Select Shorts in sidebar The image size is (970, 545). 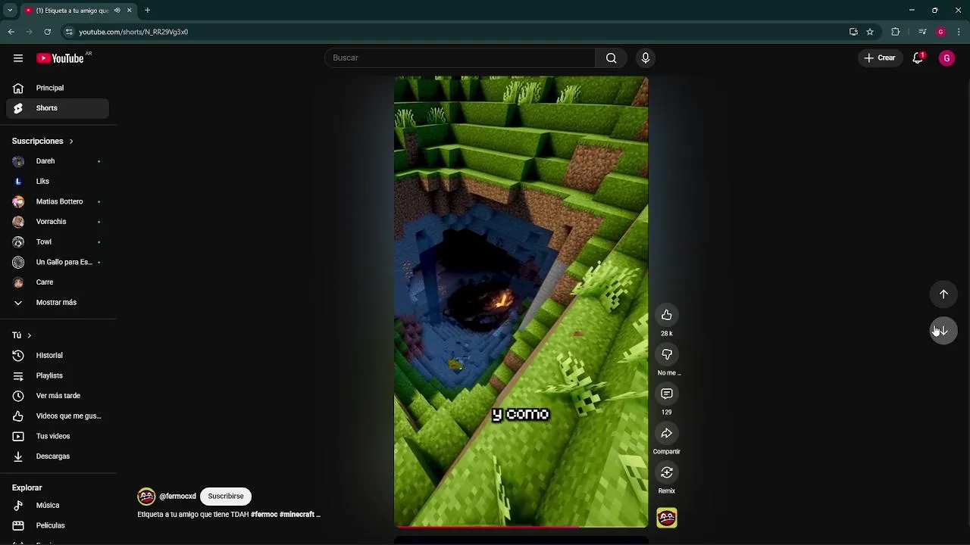click(58, 108)
